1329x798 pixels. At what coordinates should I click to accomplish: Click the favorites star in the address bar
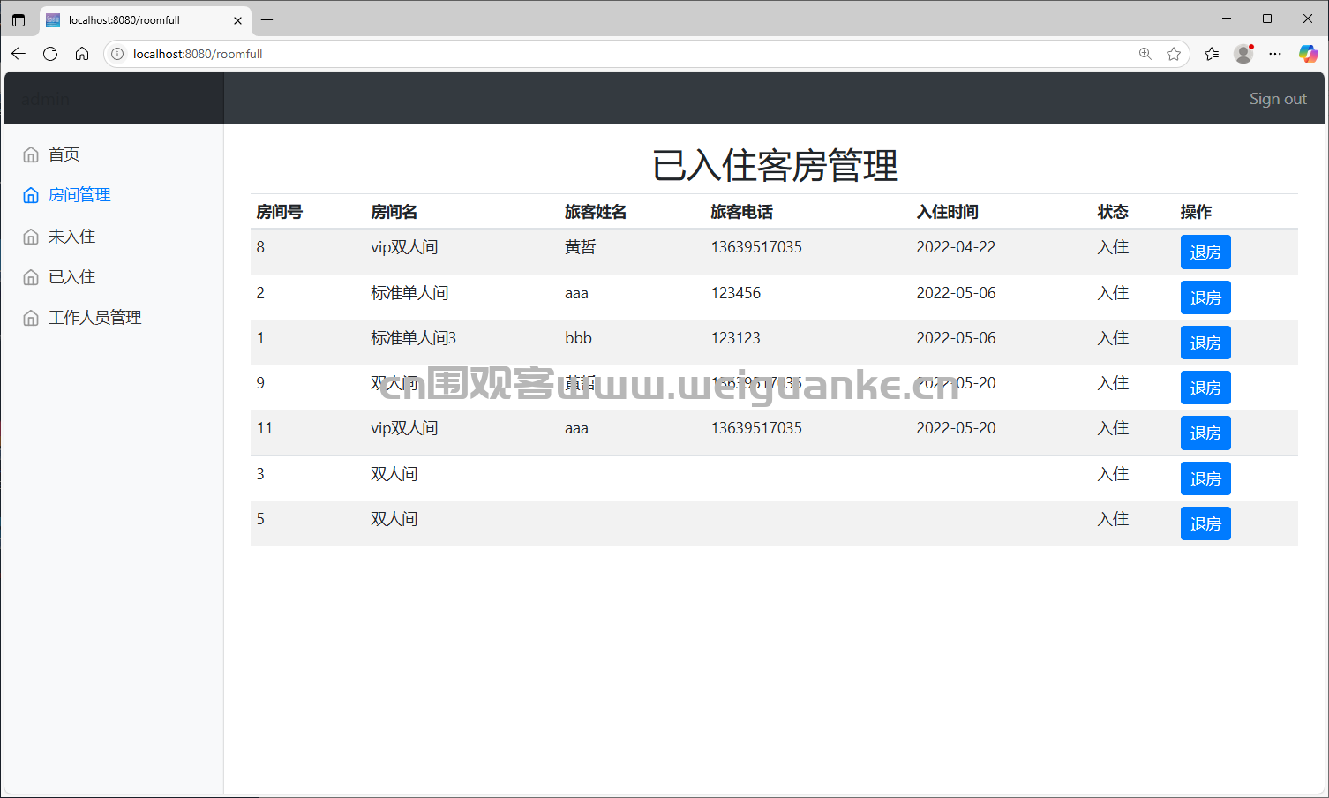(1174, 54)
